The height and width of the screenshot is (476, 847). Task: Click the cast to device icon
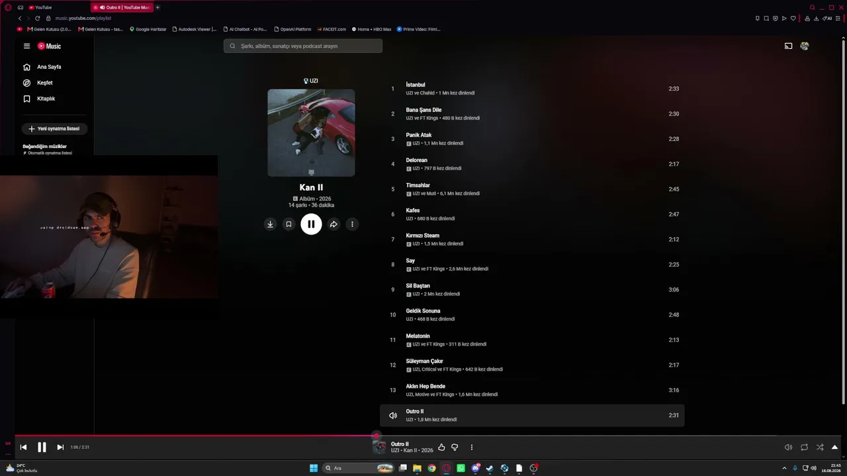pos(788,46)
